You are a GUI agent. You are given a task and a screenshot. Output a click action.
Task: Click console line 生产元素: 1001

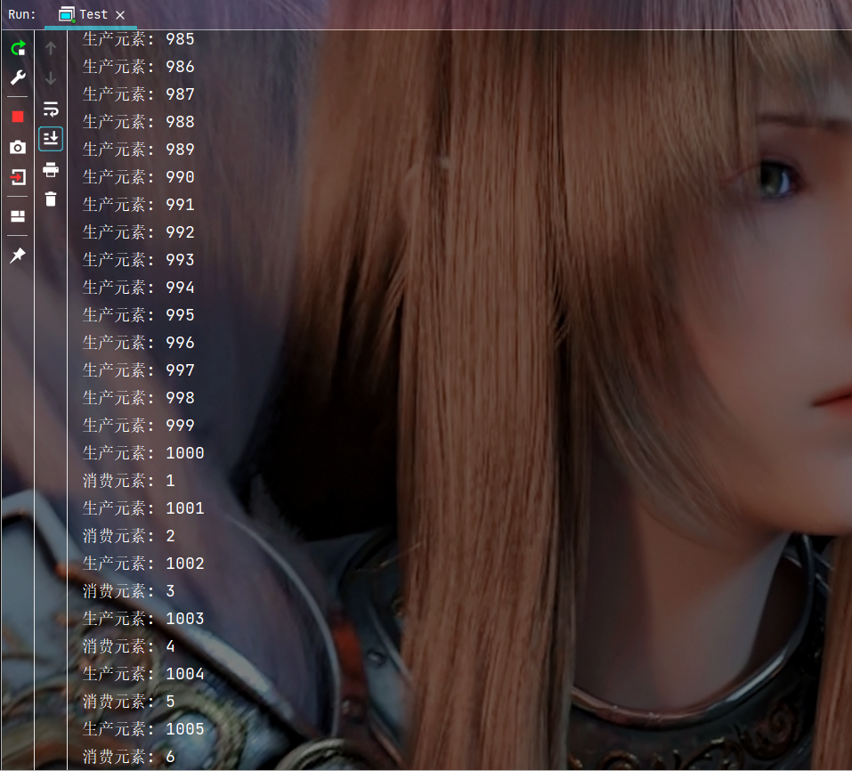tap(143, 508)
